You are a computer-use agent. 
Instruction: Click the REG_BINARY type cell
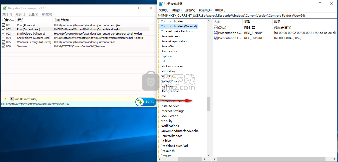tap(253, 33)
